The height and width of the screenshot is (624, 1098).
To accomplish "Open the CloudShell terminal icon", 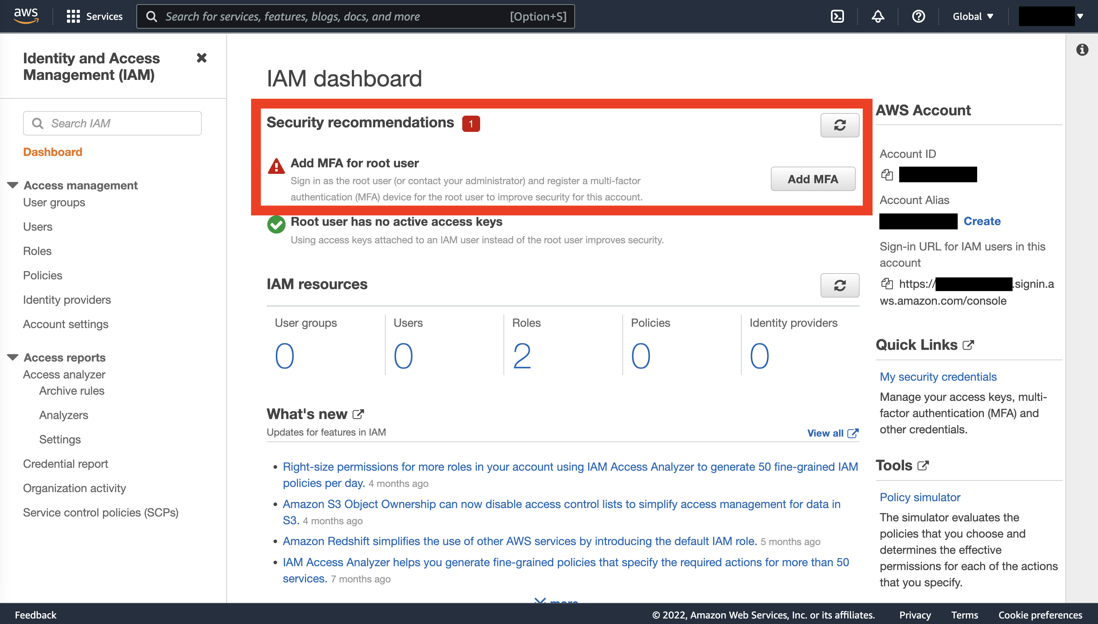I will (837, 16).
